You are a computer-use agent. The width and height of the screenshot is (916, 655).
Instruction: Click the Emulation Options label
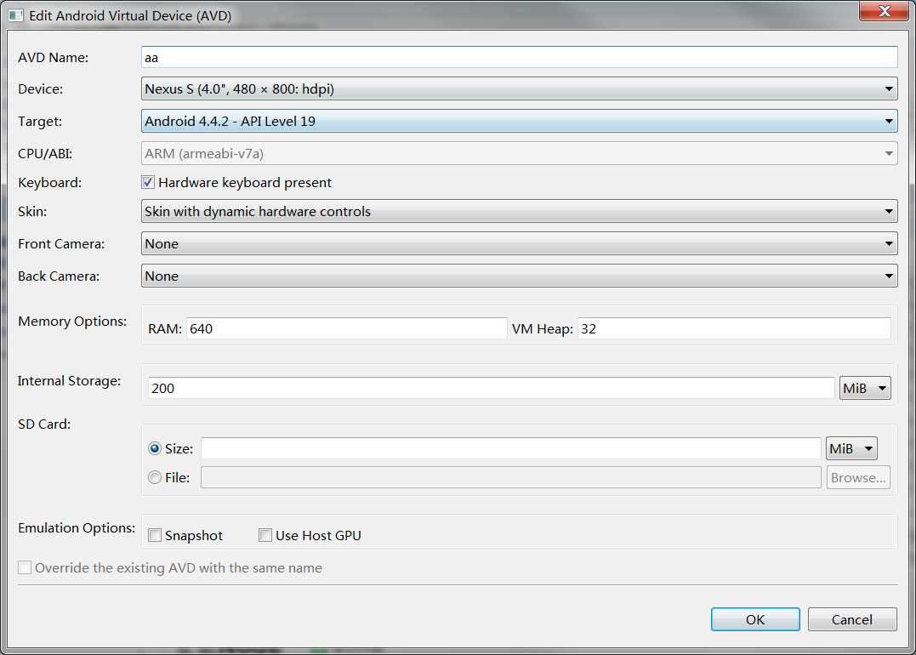(x=77, y=527)
